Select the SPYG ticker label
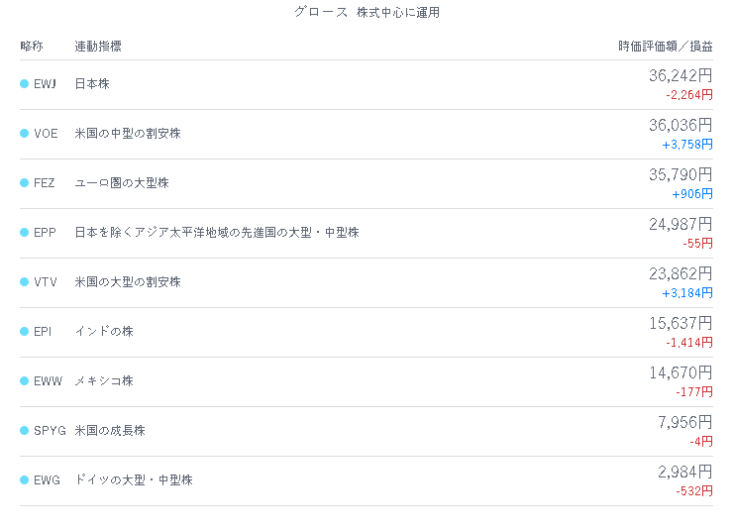 pyautogui.click(x=50, y=431)
